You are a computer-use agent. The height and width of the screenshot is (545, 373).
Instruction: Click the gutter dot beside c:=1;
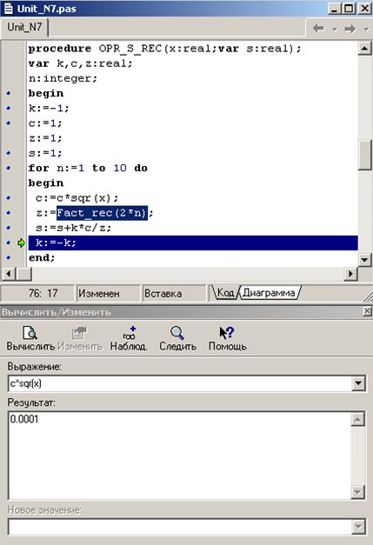point(9,123)
